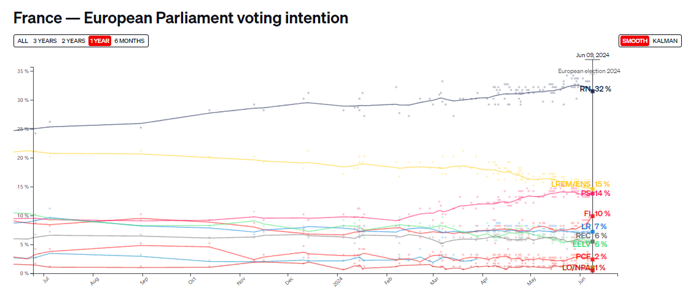The height and width of the screenshot is (293, 688).
Task: Click the RN dark blue square marker
Action: (x=593, y=91)
